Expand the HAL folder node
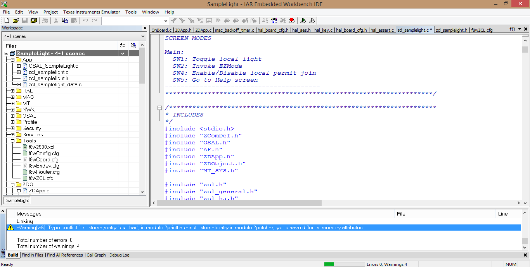This screenshot has height=267, width=530. pyautogui.click(x=12, y=91)
